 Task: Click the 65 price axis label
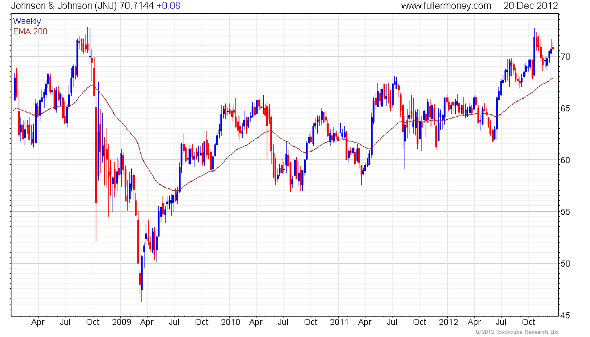click(565, 108)
